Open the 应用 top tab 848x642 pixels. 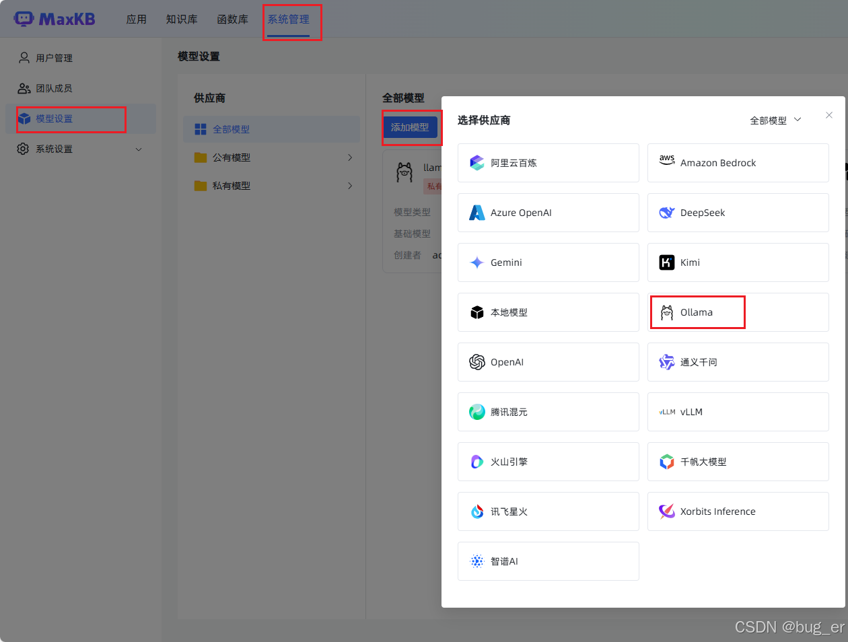click(137, 20)
